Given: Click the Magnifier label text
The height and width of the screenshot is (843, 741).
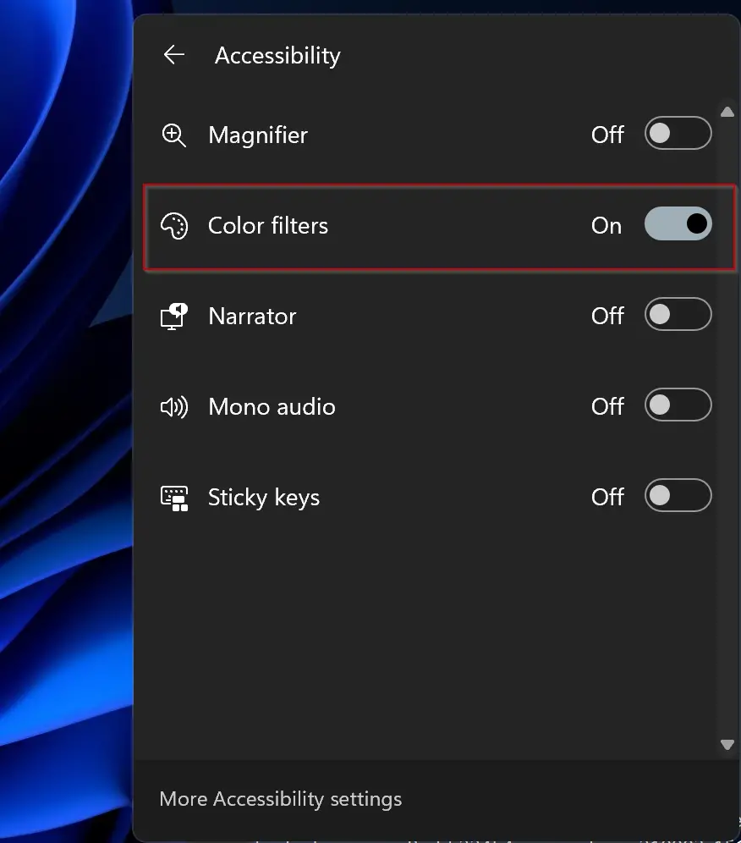Looking at the screenshot, I should point(258,135).
